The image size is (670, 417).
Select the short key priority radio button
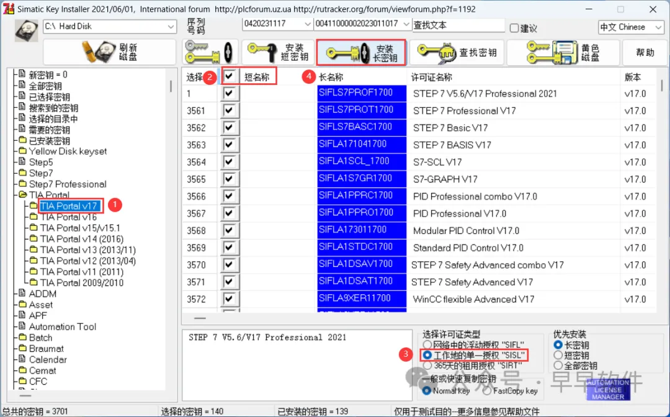coord(558,355)
